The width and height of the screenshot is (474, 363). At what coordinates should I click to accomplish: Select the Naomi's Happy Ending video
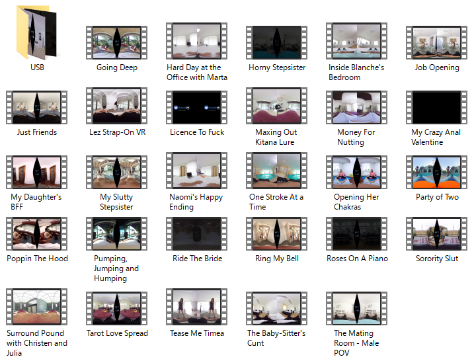[197, 171]
